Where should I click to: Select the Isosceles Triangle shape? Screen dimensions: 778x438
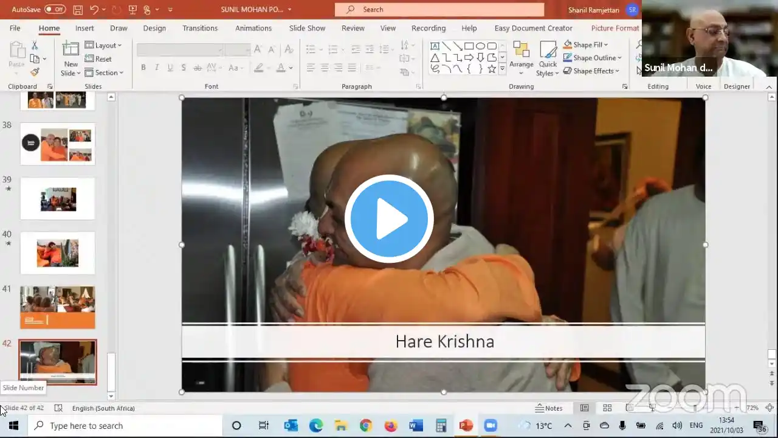pyautogui.click(x=435, y=58)
